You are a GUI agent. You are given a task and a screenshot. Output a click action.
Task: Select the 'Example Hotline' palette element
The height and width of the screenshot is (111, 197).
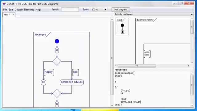(145, 20)
